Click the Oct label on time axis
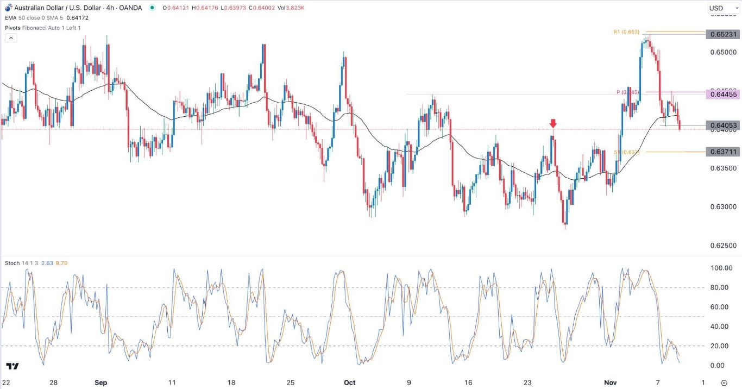The image size is (742, 389). coord(350,382)
